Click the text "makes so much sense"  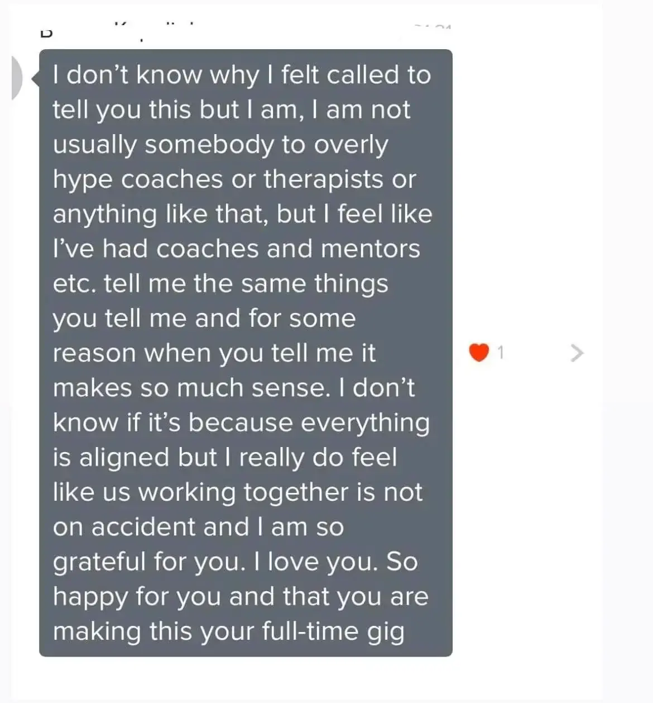point(188,388)
